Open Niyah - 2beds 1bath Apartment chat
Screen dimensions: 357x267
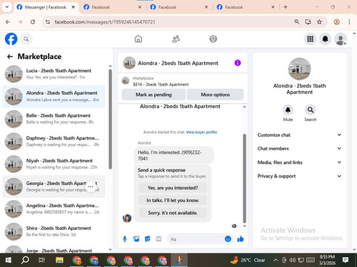[x=54, y=164]
